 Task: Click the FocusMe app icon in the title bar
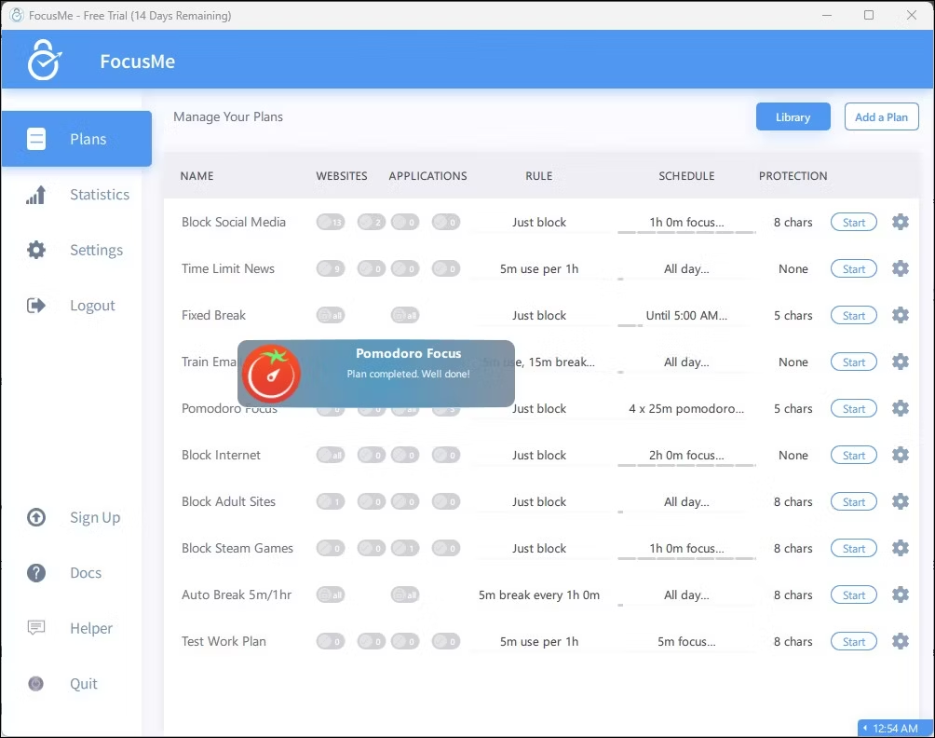(x=17, y=15)
